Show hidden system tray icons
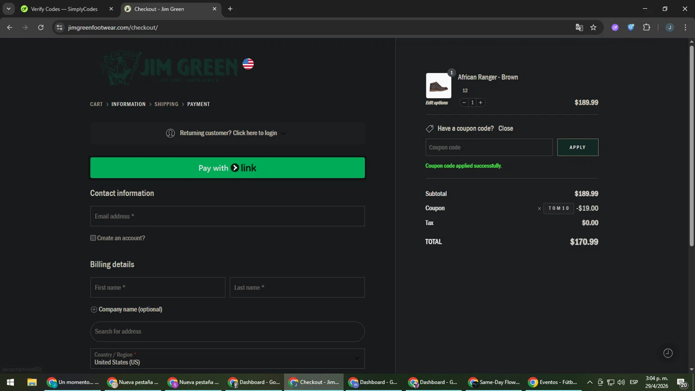The image size is (695, 391). (x=590, y=382)
